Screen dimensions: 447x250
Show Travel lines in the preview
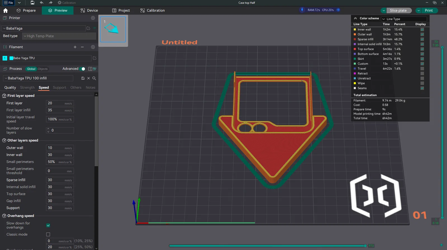(422, 69)
